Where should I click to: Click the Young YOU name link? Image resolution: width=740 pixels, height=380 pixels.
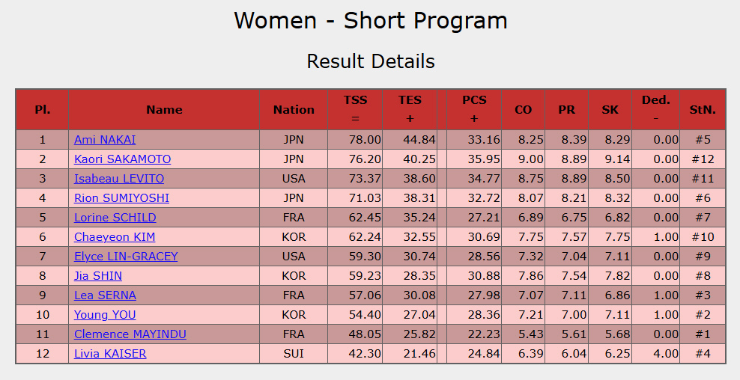coord(105,315)
